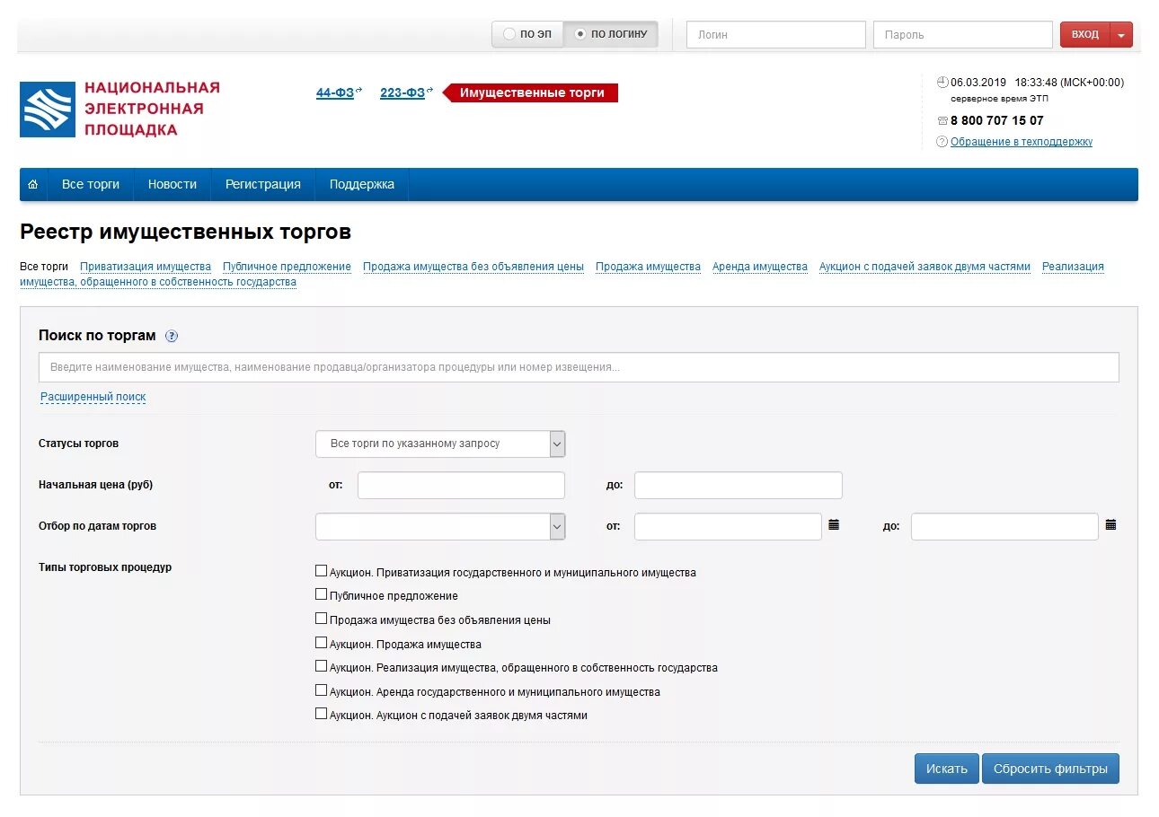Open the 'Расширенный поиск' link
Screen dimensions: 1159x817
tap(93, 397)
